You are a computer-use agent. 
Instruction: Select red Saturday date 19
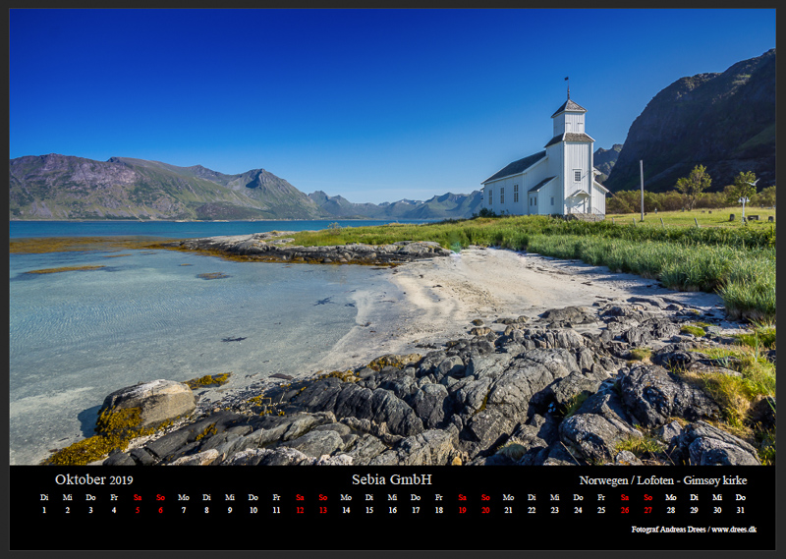coord(462,510)
